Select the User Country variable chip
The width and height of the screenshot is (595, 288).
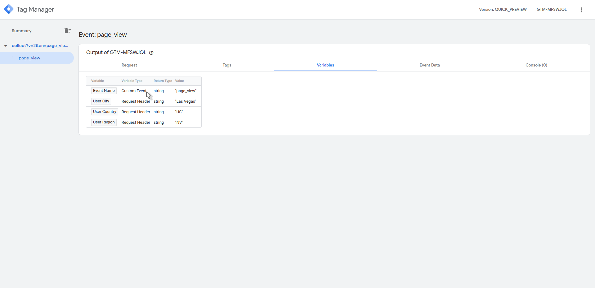pyautogui.click(x=104, y=111)
